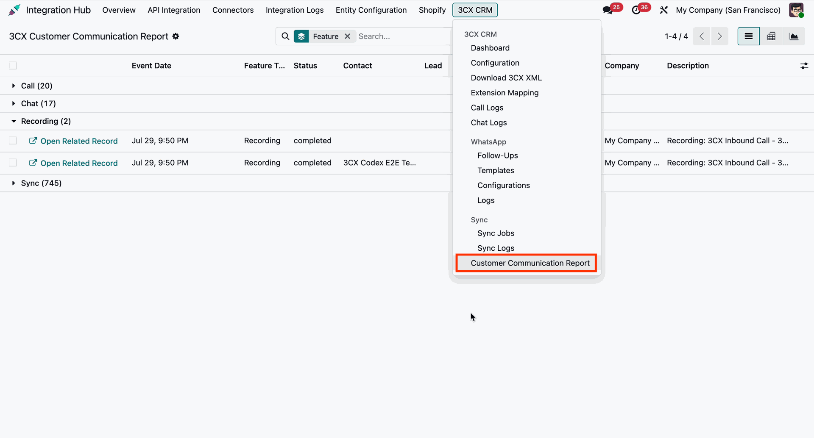Go to the next page arrow
Image resolution: width=814 pixels, height=438 pixels.
pyautogui.click(x=719, y=36)
